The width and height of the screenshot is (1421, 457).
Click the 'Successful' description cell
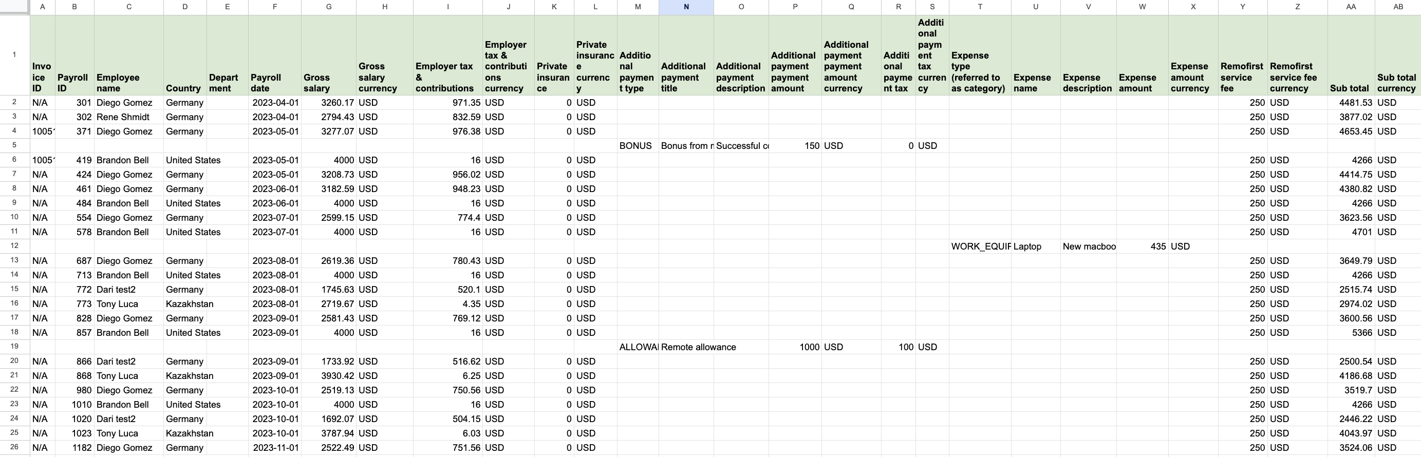pos(741,145)
